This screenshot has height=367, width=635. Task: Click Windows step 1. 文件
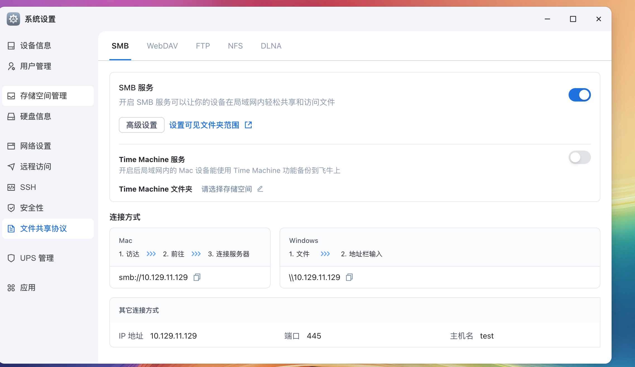(x=299, y=254)
